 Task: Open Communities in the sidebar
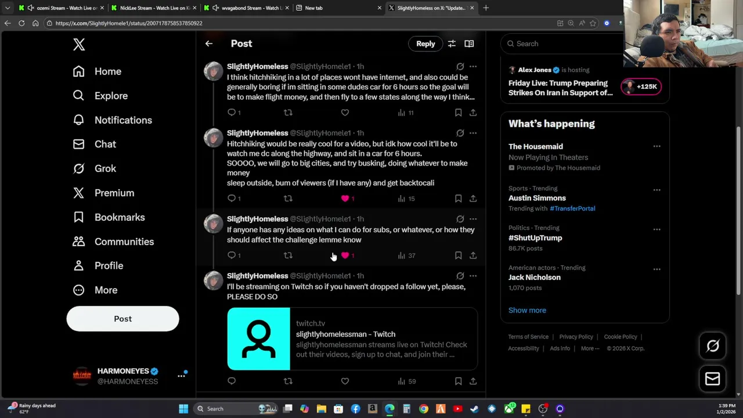[113, 242]
